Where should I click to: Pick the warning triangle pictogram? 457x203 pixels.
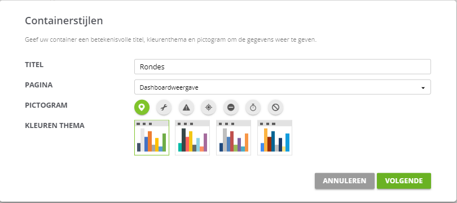click(186, 108)
